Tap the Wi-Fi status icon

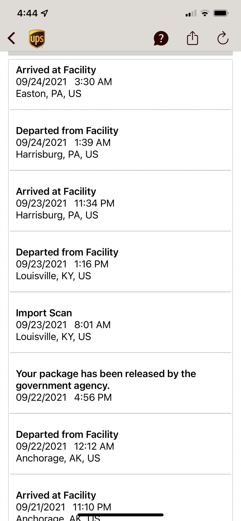pos(205,13)
